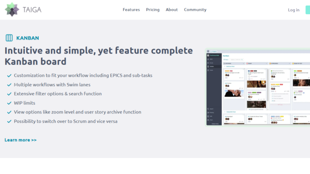310x174 pixels.
Task: Click the checkmark beside 'WIP limits'
Action: pos(9,103)
